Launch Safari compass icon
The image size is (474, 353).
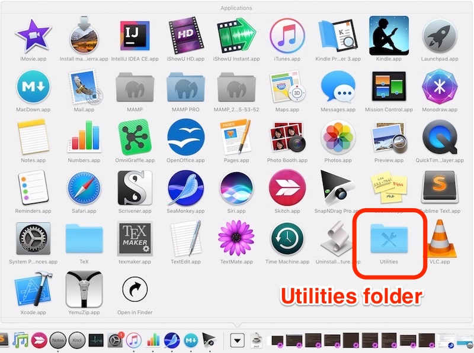click(x=84, y=187)
